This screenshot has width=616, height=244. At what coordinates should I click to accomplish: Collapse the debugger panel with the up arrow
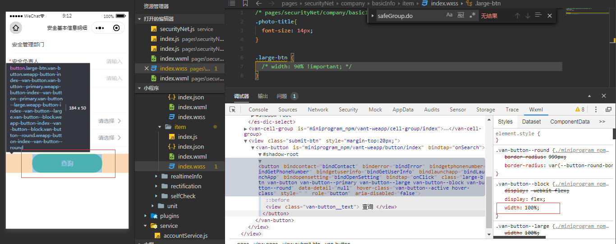(589, 96)
